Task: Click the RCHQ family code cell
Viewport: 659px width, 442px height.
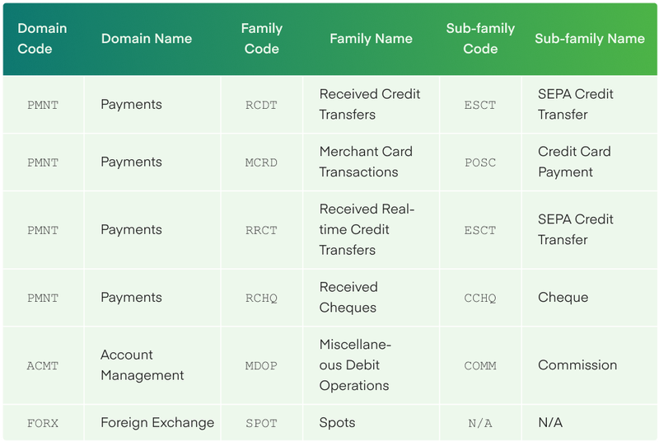Action: click(261, 298)
